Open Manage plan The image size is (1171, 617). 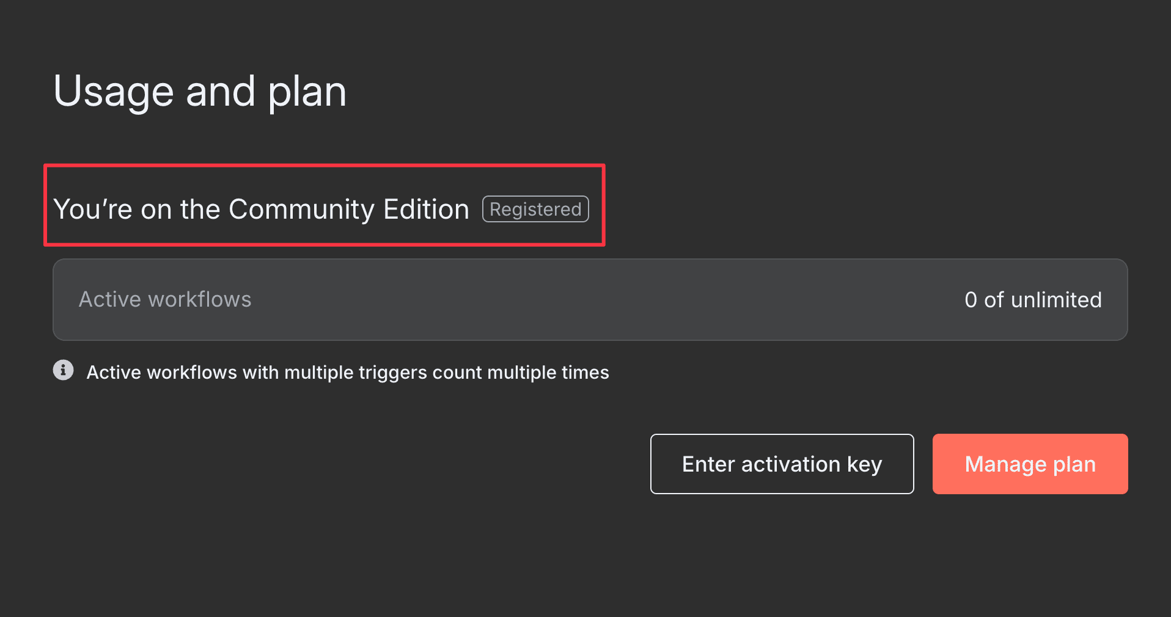tap(1029, 464)
